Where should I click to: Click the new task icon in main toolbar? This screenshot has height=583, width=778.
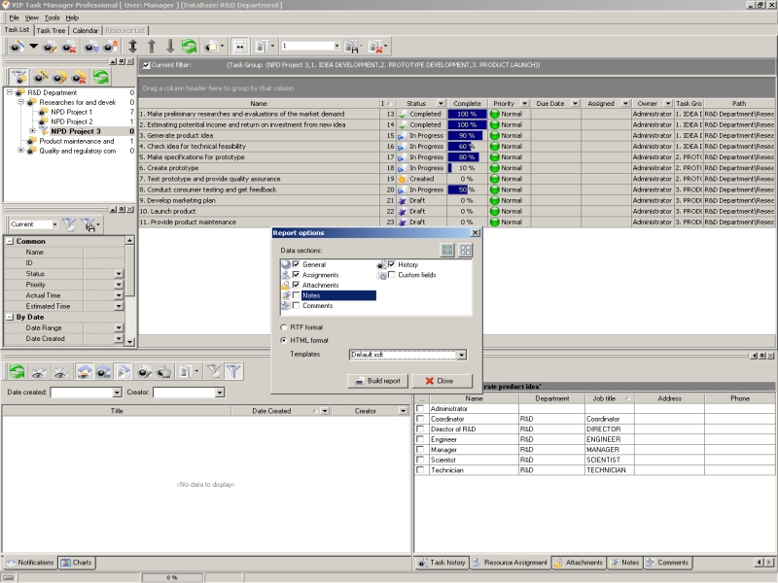[x=18, y=47]
